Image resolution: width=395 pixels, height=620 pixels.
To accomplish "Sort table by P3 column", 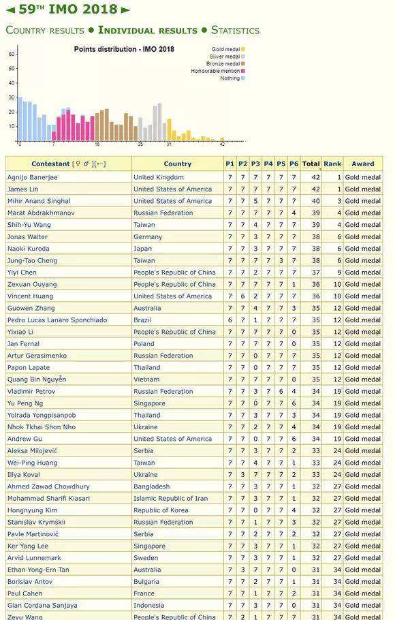I will (255, 164).
